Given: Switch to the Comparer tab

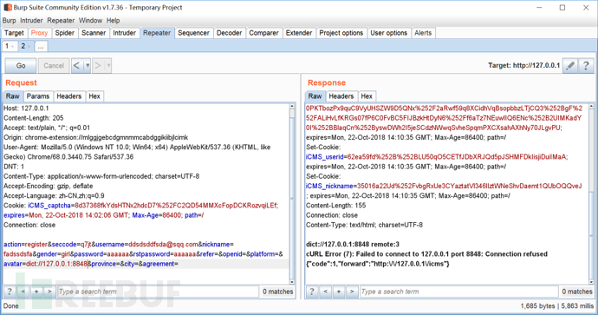Looking at the screenshot, I should 264,33.
